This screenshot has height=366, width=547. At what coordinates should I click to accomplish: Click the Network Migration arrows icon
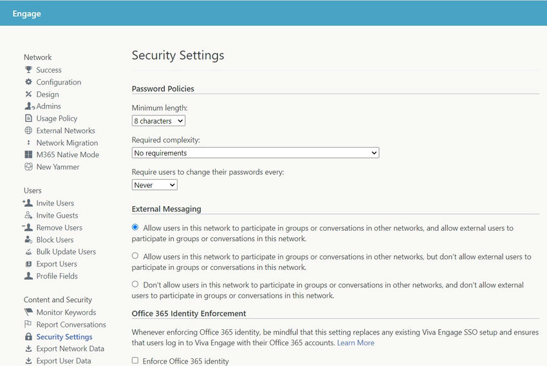pyautogui.click(x=28, y=142)
